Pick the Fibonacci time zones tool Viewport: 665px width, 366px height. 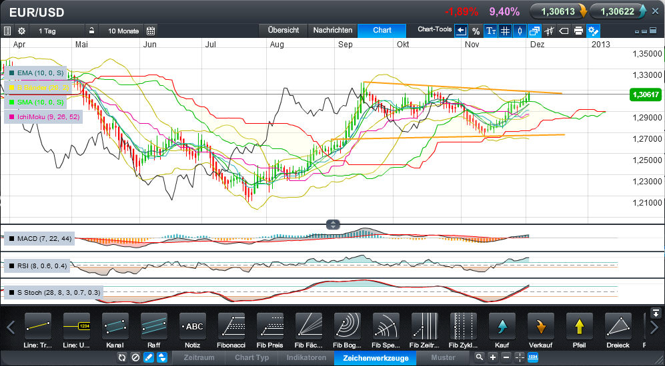point(424,327)
